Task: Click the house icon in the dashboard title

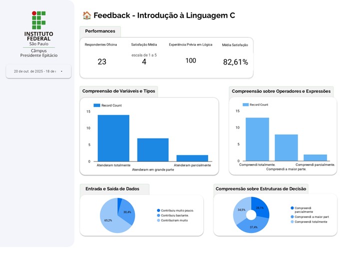Action: click(86, 15)
